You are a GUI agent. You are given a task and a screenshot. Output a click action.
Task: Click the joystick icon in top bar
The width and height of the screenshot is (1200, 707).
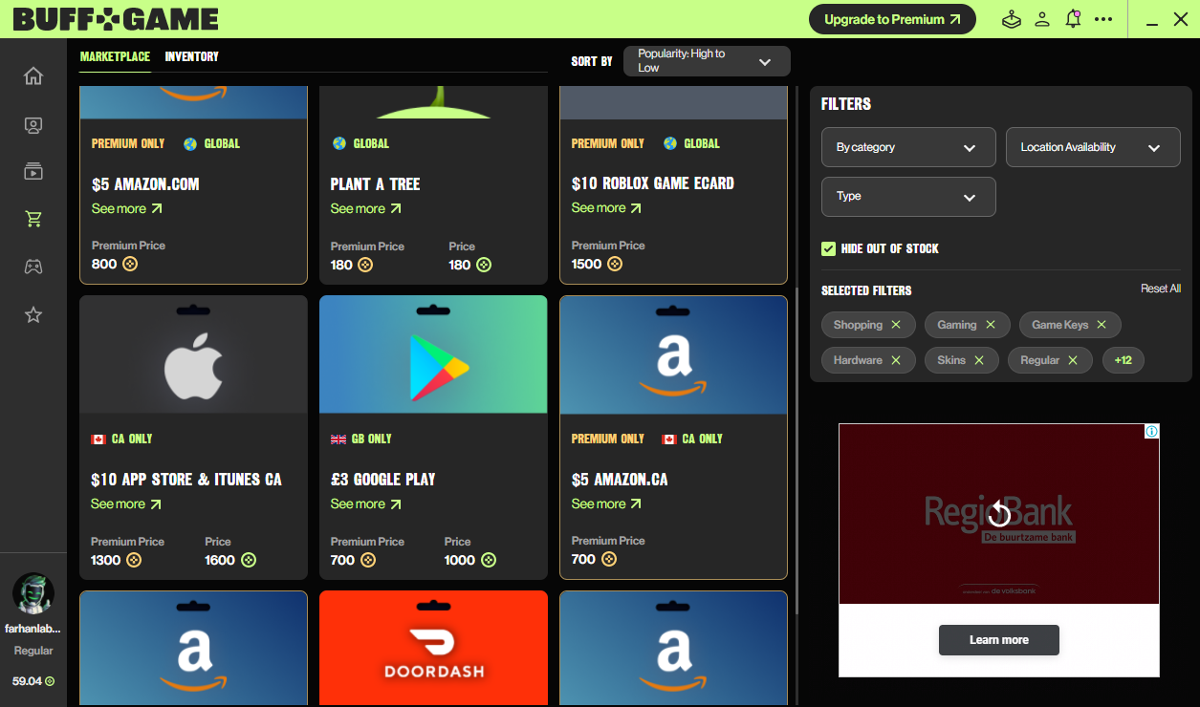[x=1012, y=19]
